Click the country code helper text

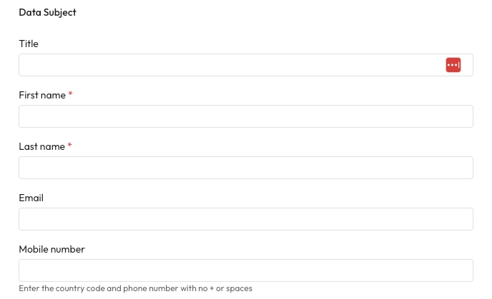tap(135, 288)
